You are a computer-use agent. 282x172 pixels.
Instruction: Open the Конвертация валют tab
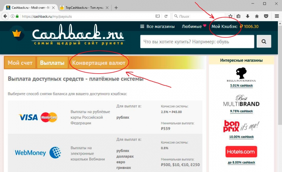99,63
